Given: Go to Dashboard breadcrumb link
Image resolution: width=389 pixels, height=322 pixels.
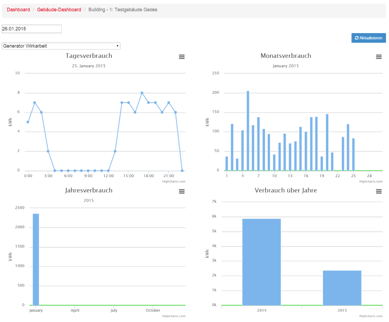Looking at the screenshot, I should pyautogui.click(x=18, y=9).
